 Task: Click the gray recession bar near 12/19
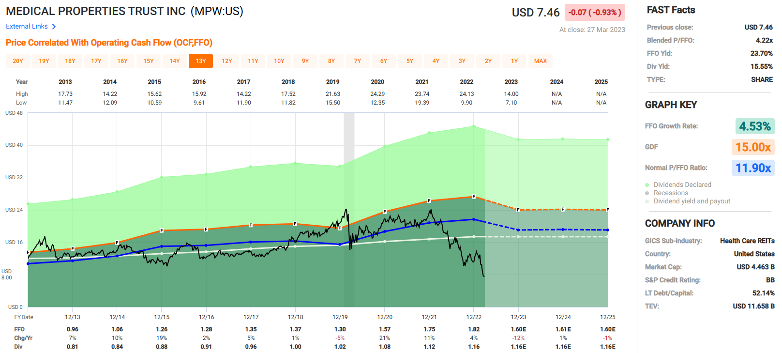(349, 210)
